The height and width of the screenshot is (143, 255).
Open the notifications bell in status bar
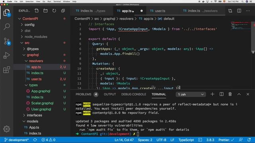click(249, 140)
